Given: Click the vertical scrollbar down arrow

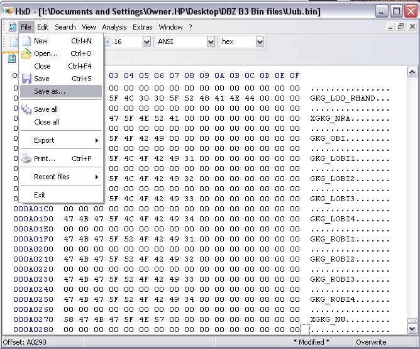Looking at the screenshot, I should 412,329.
